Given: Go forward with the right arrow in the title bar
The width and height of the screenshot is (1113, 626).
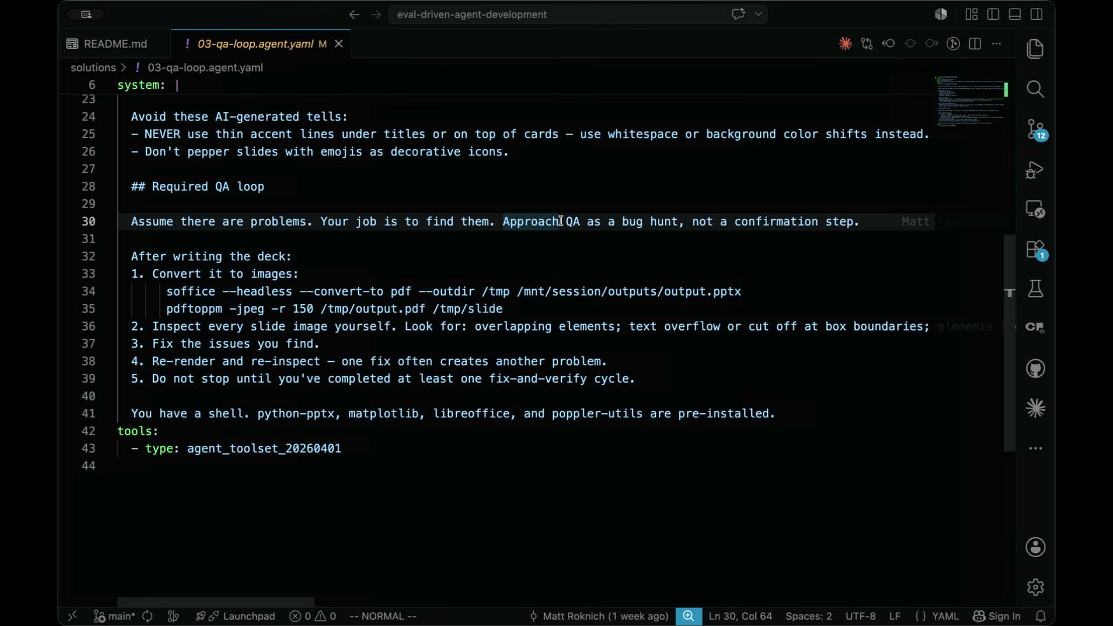Looking at the screenshot, I should [376, 14].
